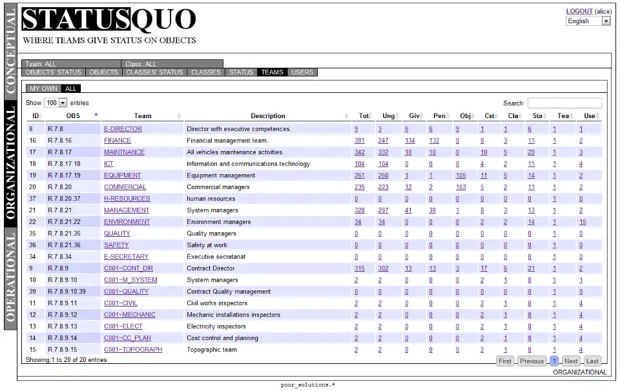This screenshot has height=391, width=620.
Task: Keep the ALL filter selected
Action: pyautogui.click(x=70, y=88)
